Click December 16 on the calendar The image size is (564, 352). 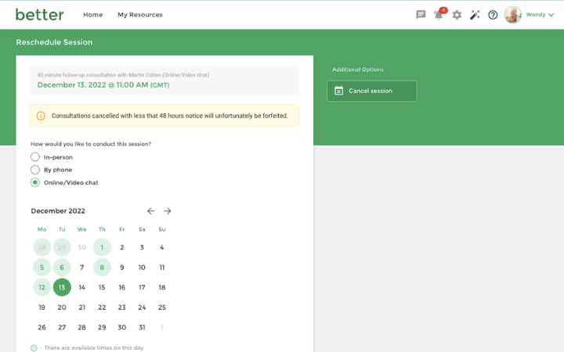[122, 287]
